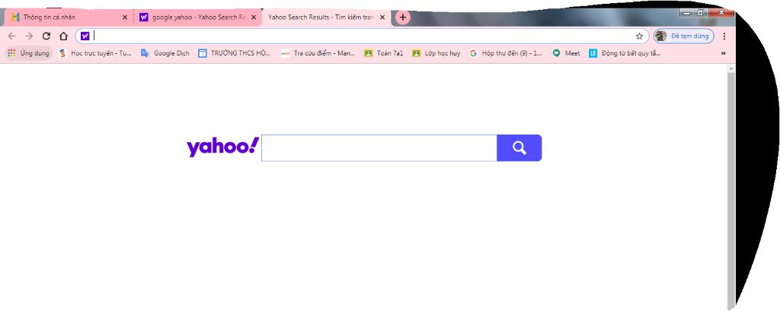Open the paused profile 'Đã tạm dừng' button
780x326 pixels.
pos(683,36)
